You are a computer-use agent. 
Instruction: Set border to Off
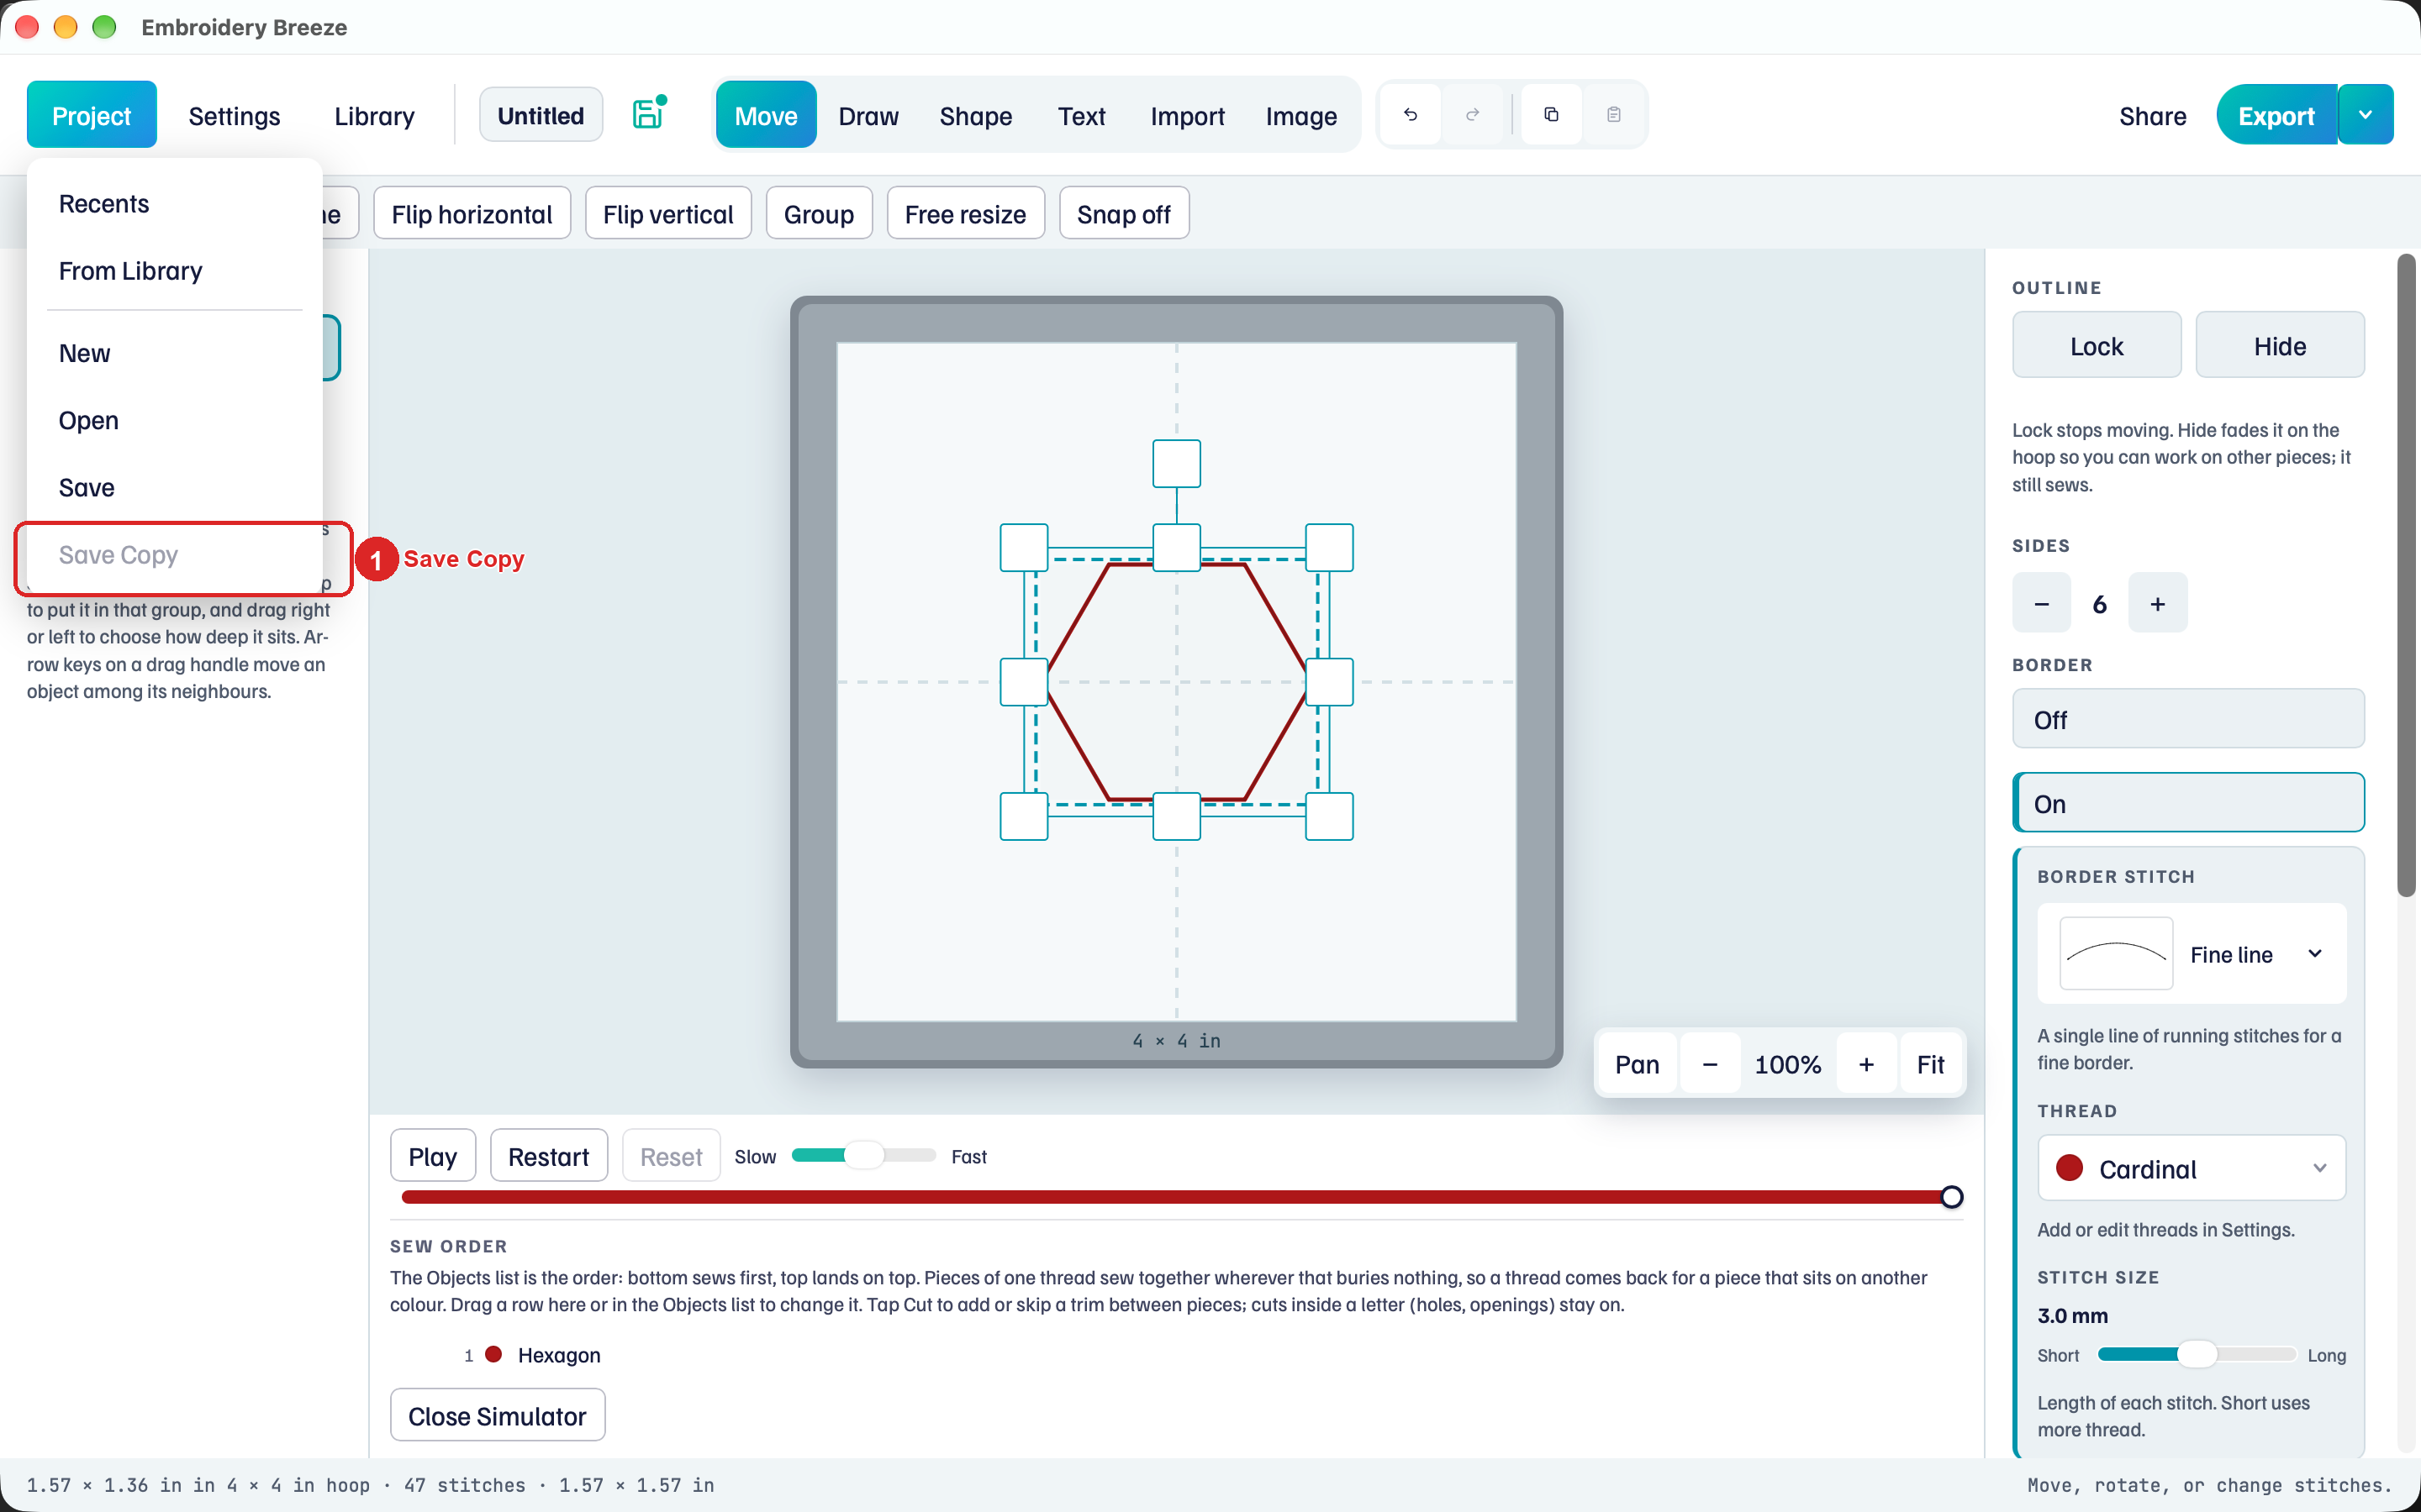coord(2189,719)
